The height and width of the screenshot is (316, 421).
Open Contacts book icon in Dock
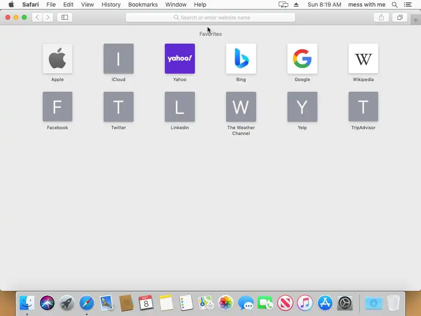coord(126,303)
